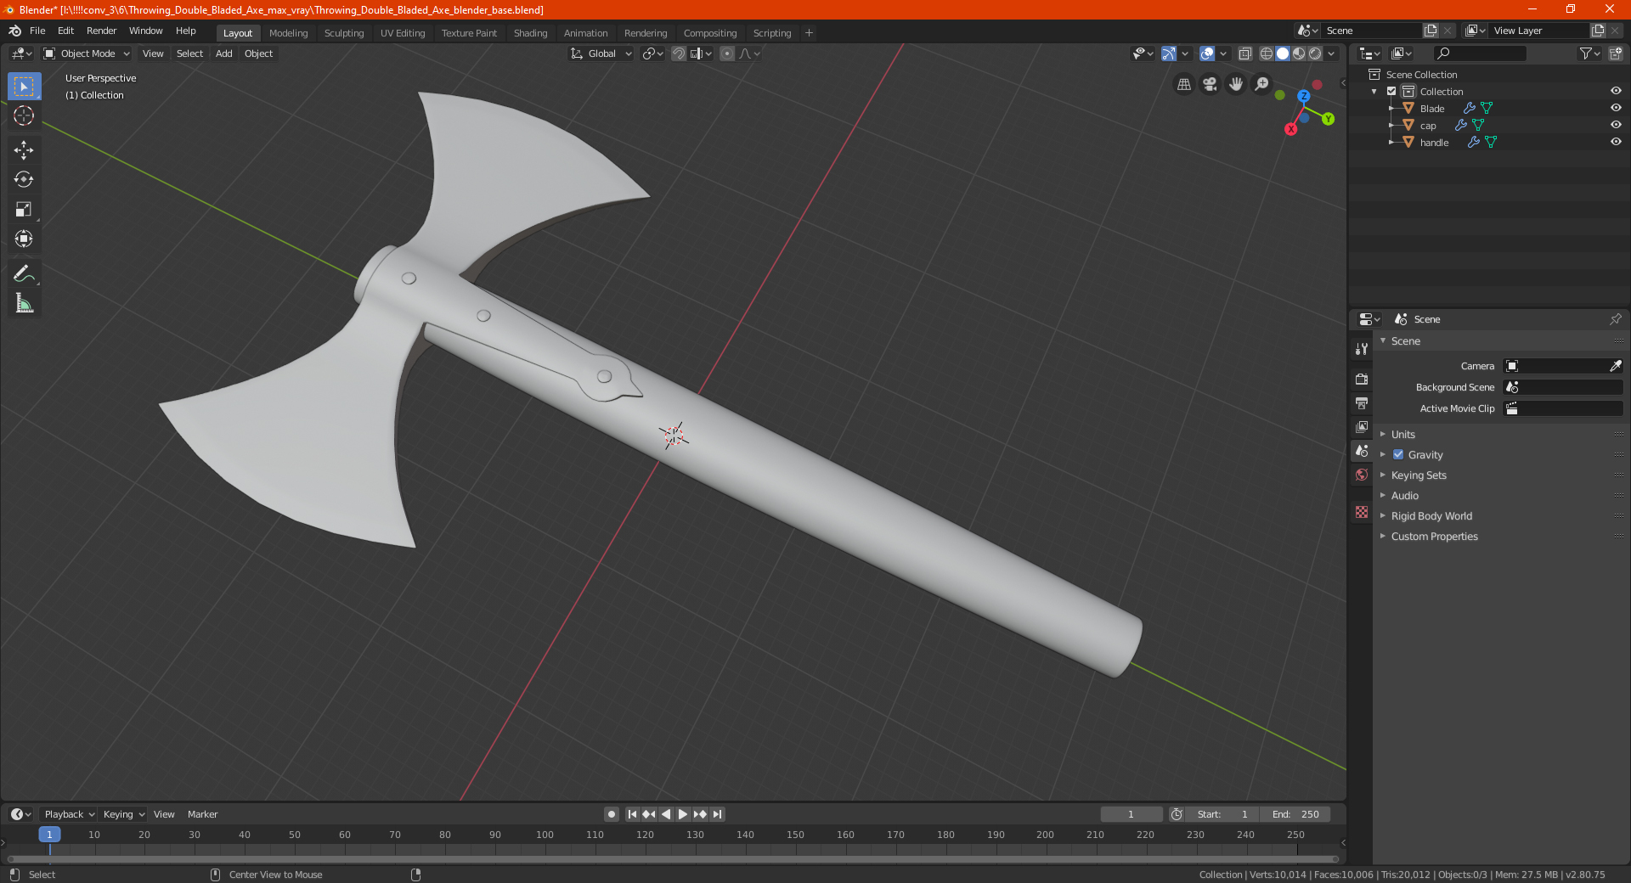Uncheck the Collection exclude checkbox
1631x883 pixels.
(1391, 91)
